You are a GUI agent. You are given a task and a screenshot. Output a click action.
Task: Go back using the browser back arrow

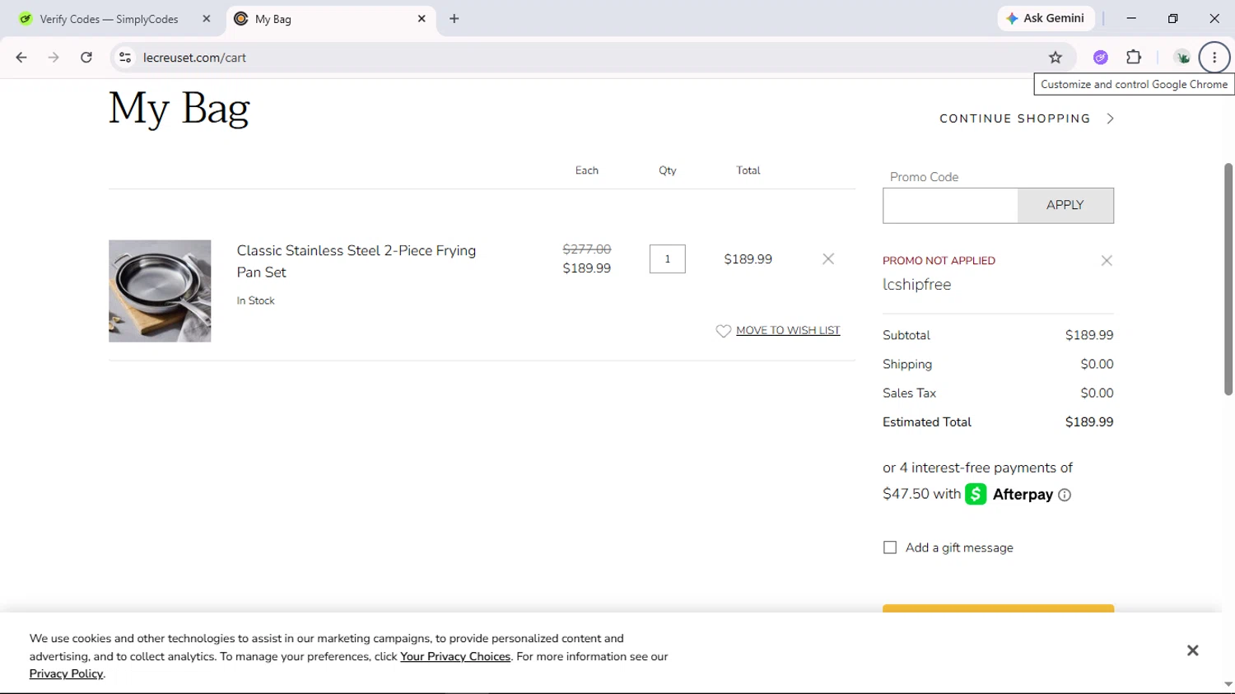pos(21,58)
